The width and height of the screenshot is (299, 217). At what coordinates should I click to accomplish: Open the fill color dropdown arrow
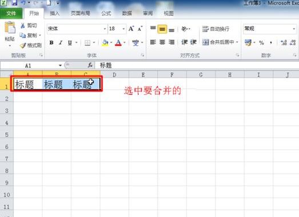111,43
